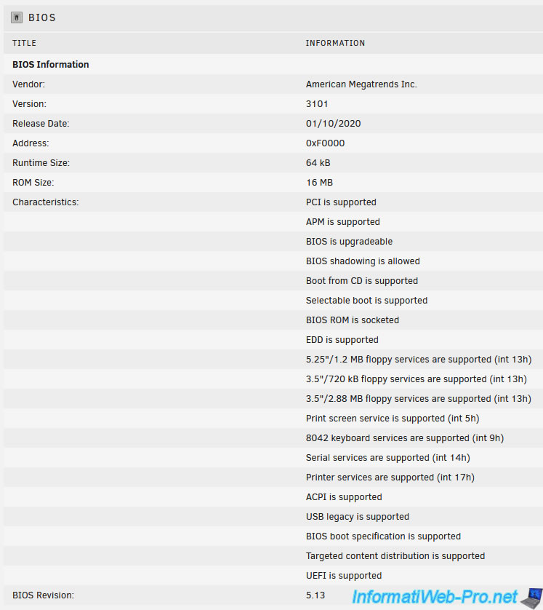
Task: Select the Address value 0xF0000
Action: (325, 143)
